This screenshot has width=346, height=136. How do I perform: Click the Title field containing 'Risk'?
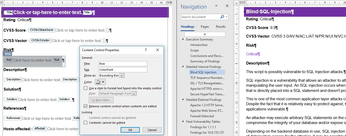click(x=123, y=64)
